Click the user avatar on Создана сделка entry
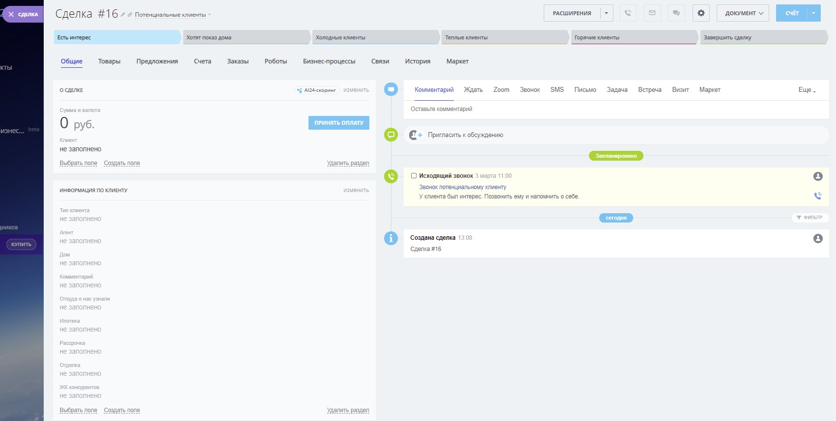This screenshot has width=836, height=421. tap(818, 238)
